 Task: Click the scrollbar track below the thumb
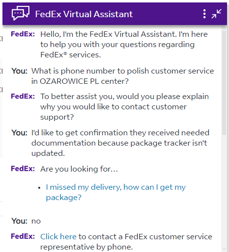[224, 191]
